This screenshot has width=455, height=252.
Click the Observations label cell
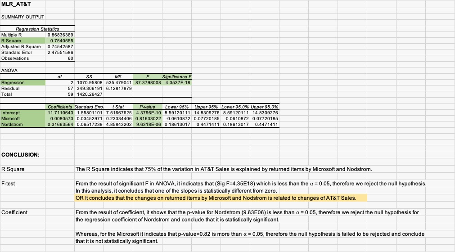point(23,58)
